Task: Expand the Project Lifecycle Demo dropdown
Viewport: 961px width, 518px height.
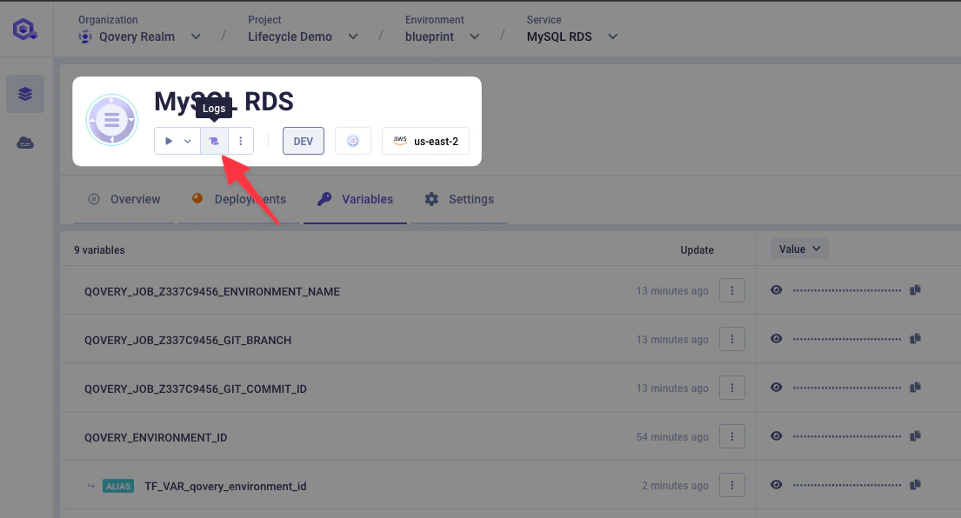Action: pyautogui.click(x=353, y=37)
